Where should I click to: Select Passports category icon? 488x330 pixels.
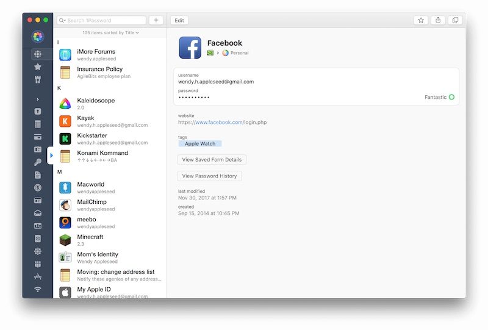click(x=38, y=239)
